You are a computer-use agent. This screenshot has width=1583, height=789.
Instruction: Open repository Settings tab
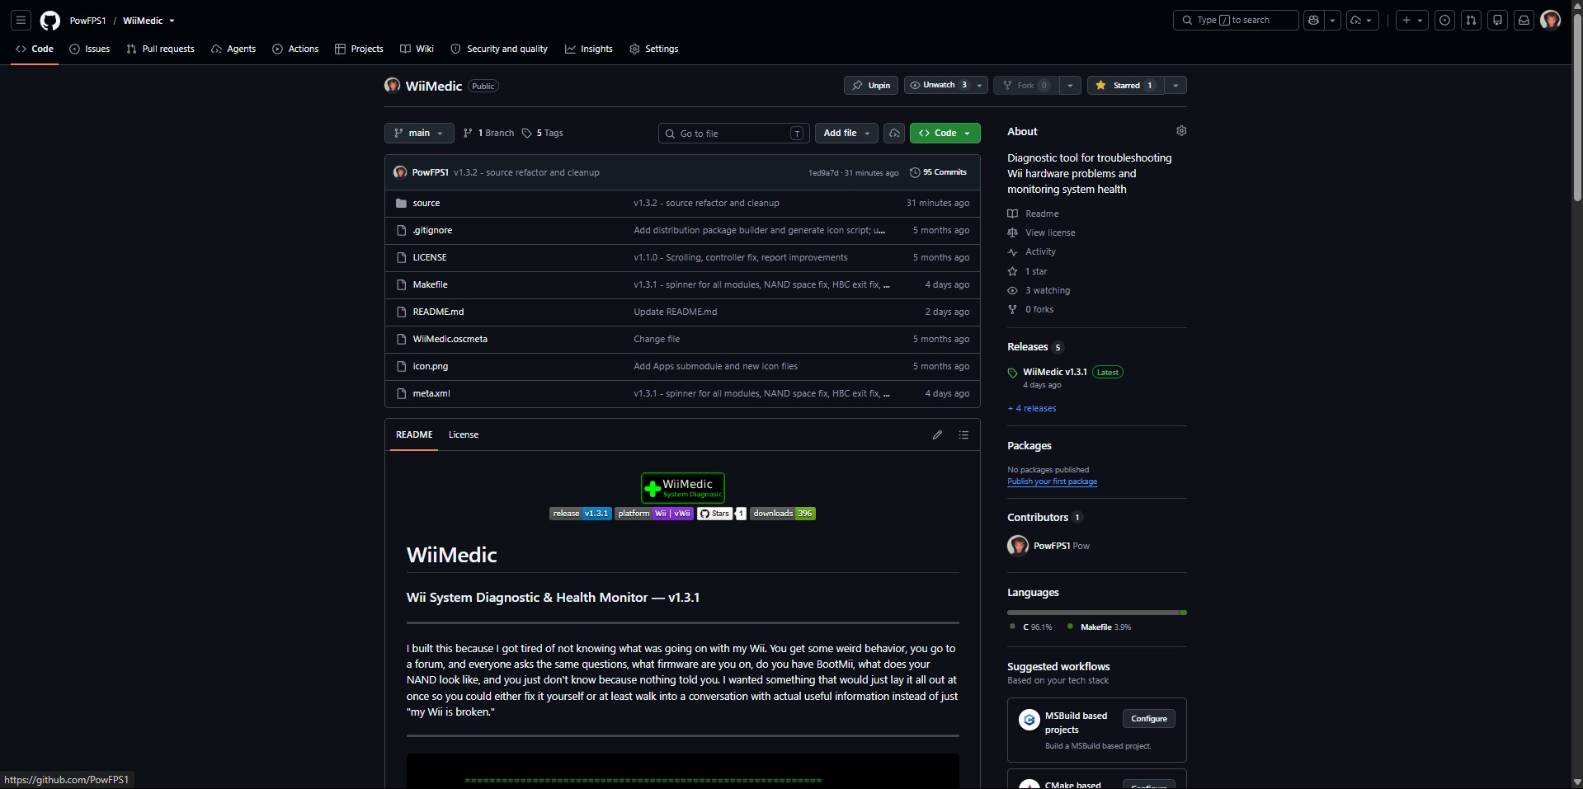pyautogui.click(x=654, y=49)
